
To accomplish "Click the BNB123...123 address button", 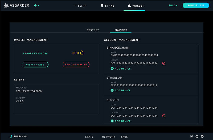I will [x=196, y=6].
